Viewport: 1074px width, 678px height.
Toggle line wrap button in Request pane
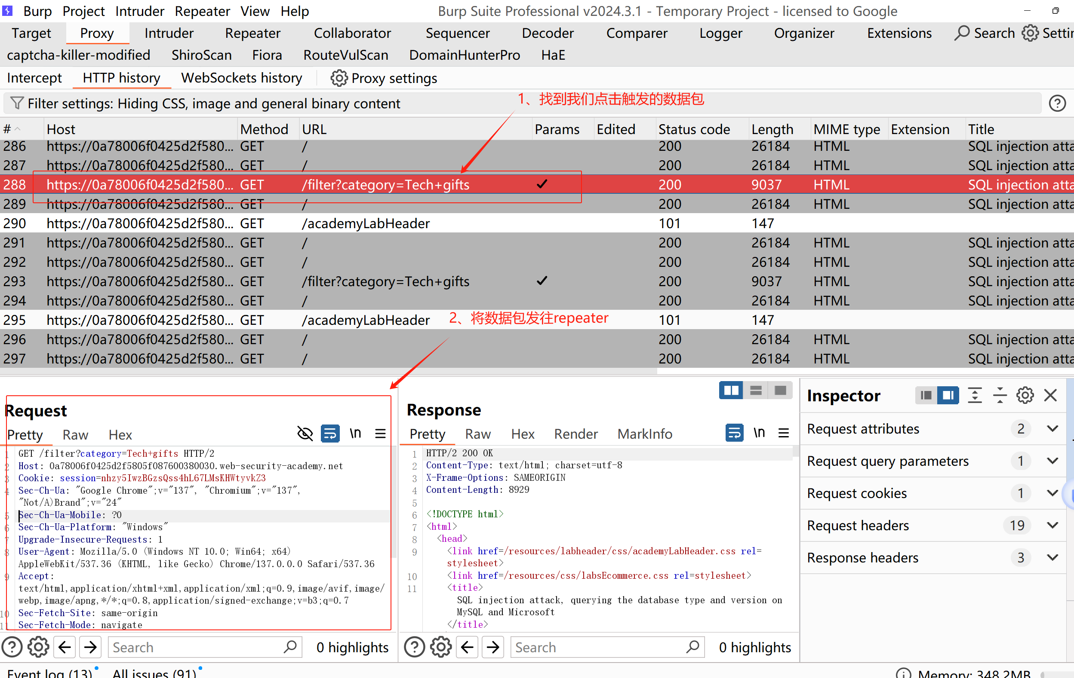[330, 434]
